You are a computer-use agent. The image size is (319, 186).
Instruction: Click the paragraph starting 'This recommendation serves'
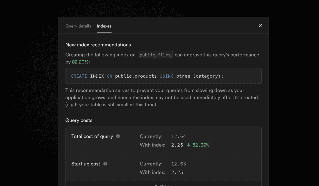pos(162,98)
